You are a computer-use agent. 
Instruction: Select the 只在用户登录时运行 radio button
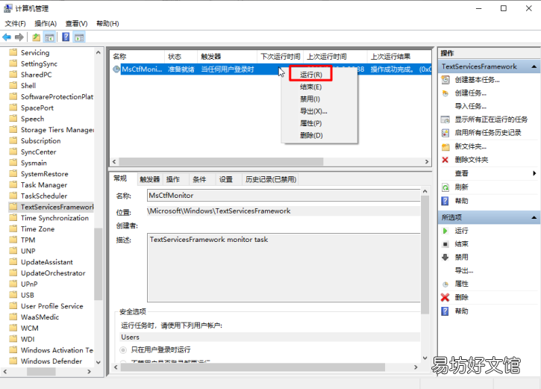(123, 350)
